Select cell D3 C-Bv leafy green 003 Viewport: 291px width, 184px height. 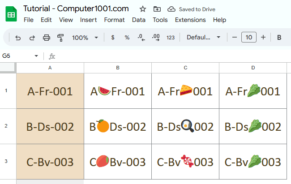point(253,162)
